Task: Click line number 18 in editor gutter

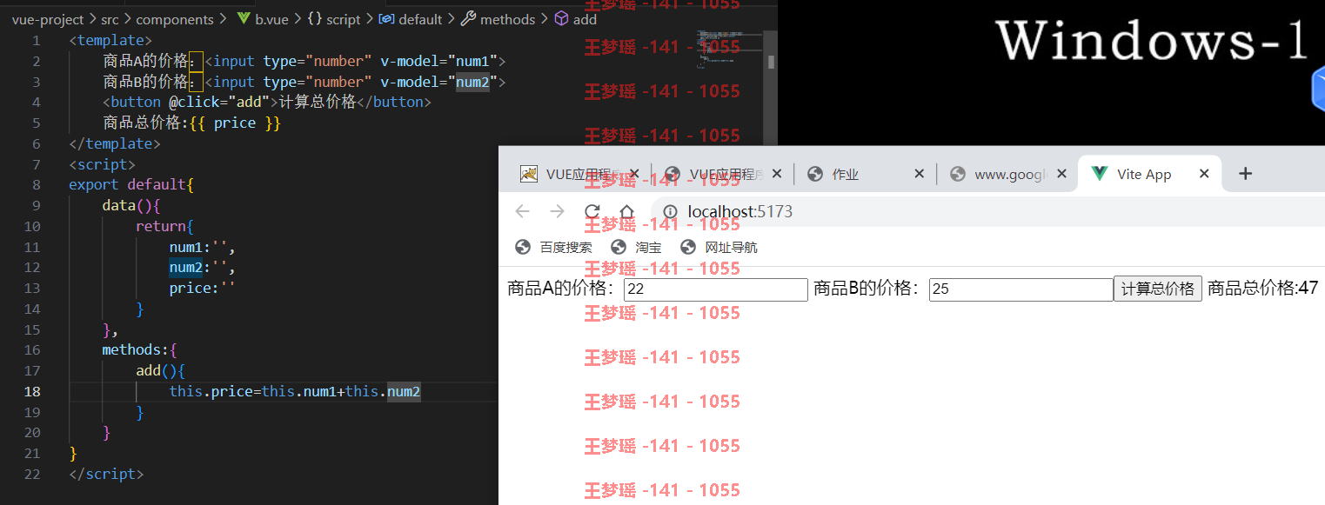Action: coord(32,391)
